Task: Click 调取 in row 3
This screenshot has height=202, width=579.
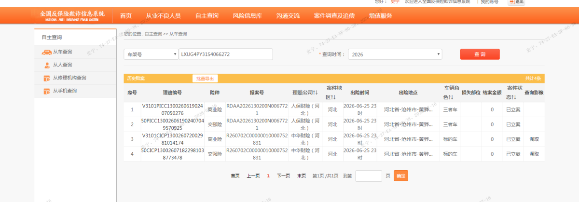Action: [x=534, y=139]
